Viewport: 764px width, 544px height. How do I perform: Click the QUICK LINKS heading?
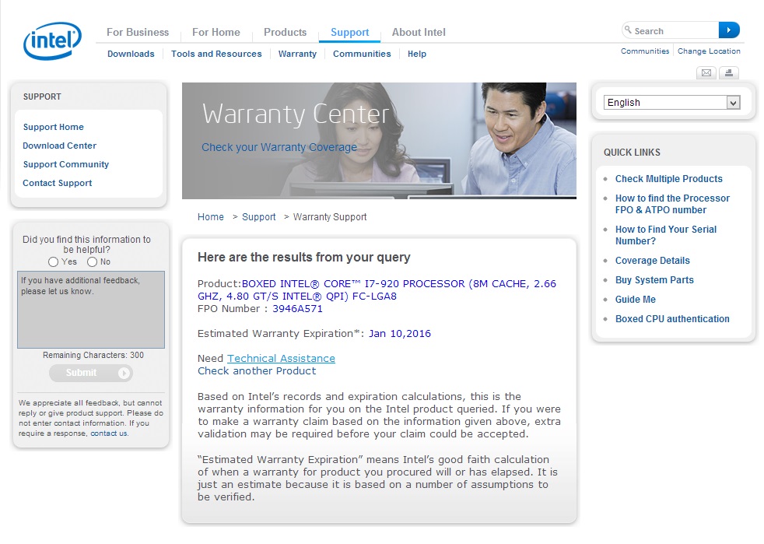coord(632,153)
